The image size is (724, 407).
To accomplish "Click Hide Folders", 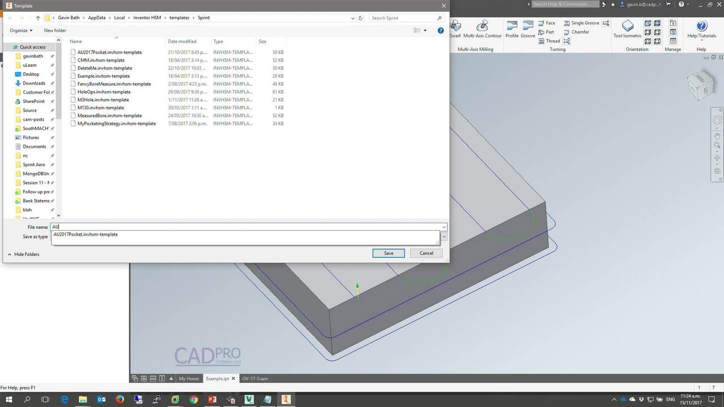I will click(x=23, y=254).
